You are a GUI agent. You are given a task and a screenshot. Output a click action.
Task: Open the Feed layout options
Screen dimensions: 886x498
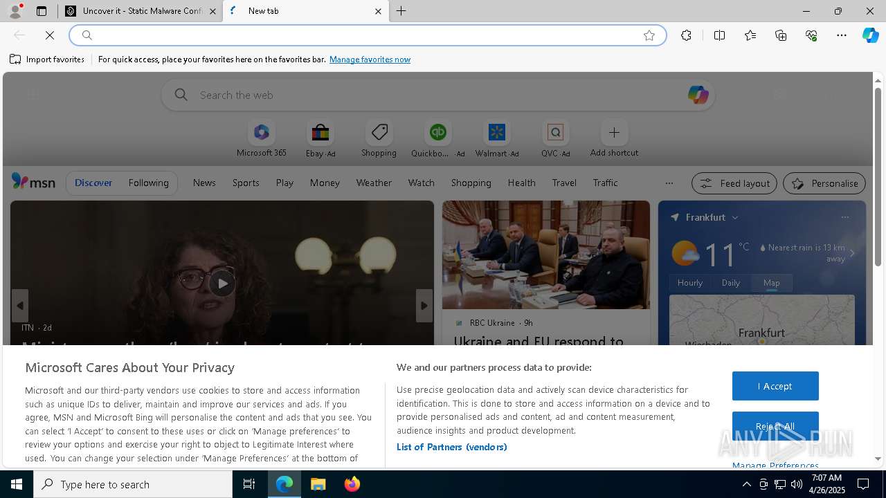point(734,183)
